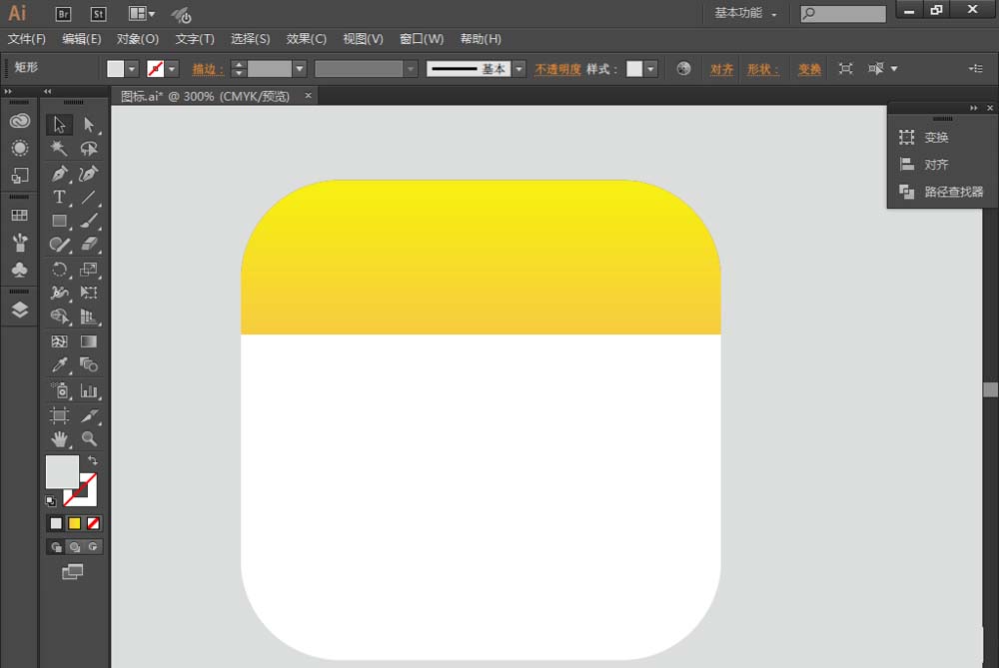Viewport: 999px width, 668px height.
Task: Select the Zoom magnifier tool
Action: (x=89, y=438)
